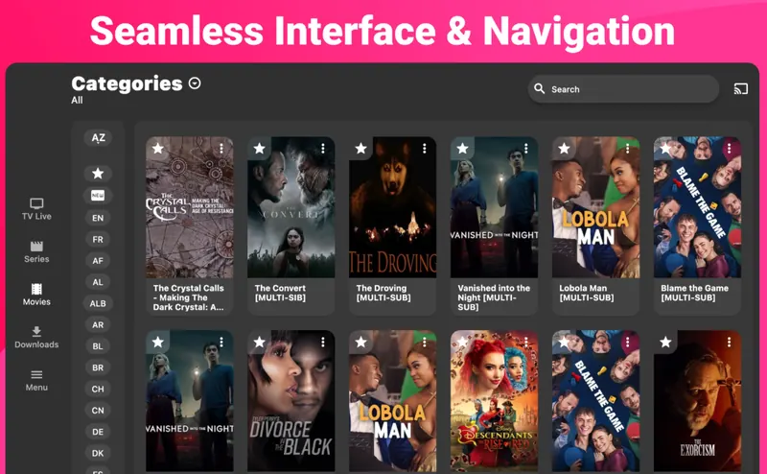Image resolution: width=767 pixels, height=474 pixels.
Task: Click caption 'Blame the Game [MULTI-SUB]'
Action: pyautogui.click(x=694, y=293)
